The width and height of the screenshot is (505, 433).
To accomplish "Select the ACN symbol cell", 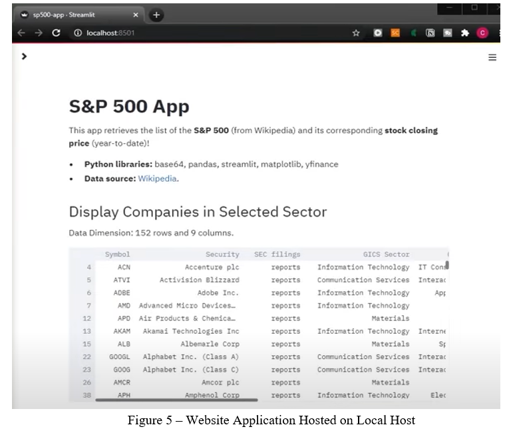I will [124, 267].
